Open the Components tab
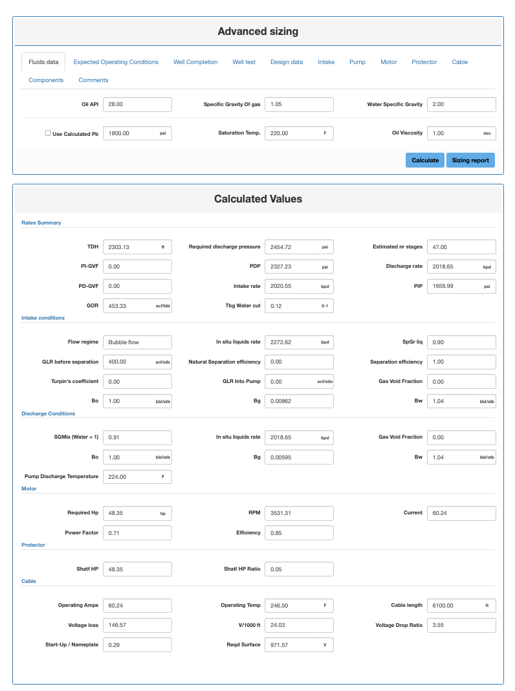 tap(46, 80)
